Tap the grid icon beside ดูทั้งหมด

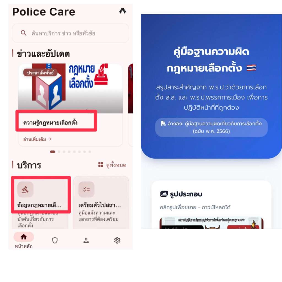tap(101, 165)
